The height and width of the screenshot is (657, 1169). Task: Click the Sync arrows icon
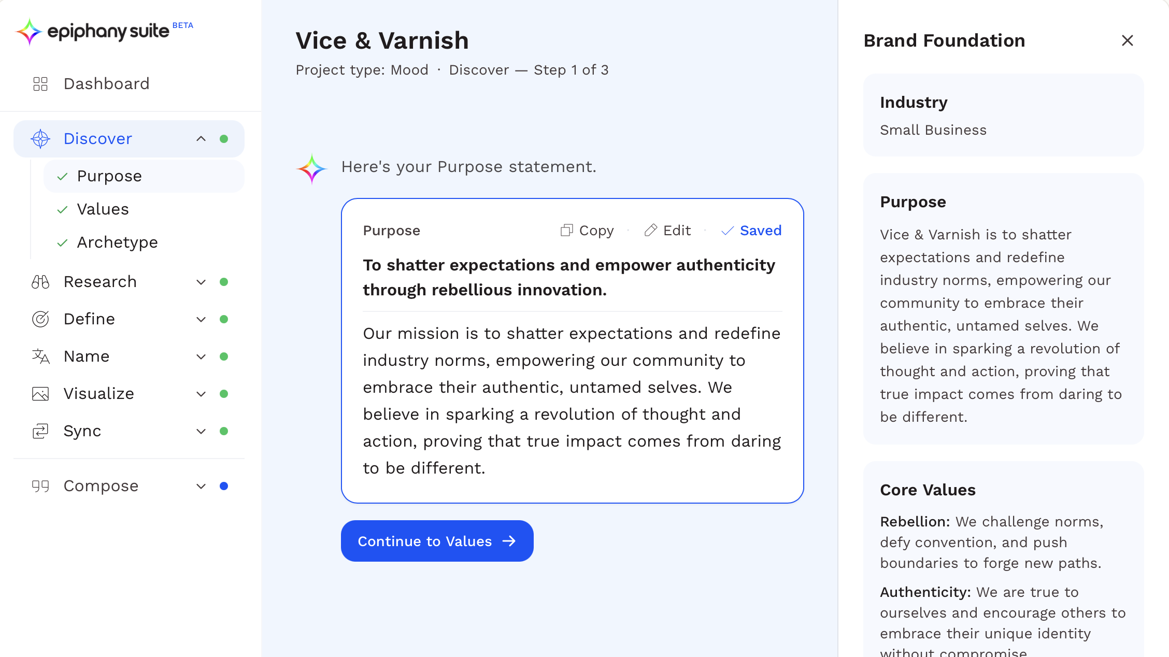(x=40, y=431)
